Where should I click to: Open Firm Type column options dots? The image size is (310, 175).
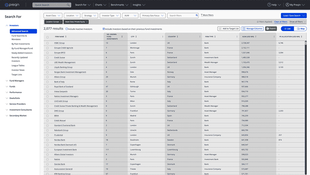pos(237,37)
